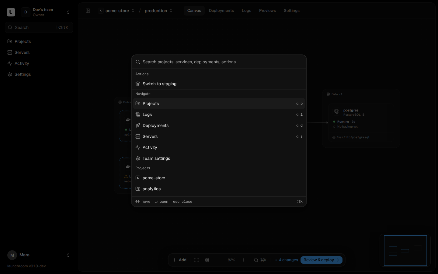The image size is (438, 274).
Task: Click the fit-to-screen icon
Action: point(196,260)
